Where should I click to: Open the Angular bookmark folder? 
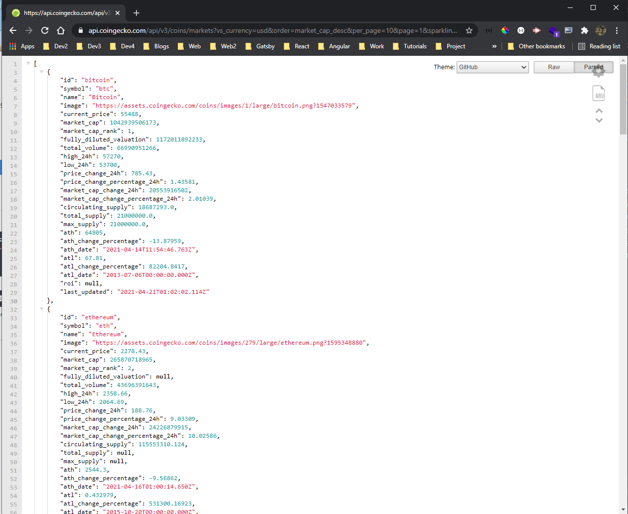334,46
